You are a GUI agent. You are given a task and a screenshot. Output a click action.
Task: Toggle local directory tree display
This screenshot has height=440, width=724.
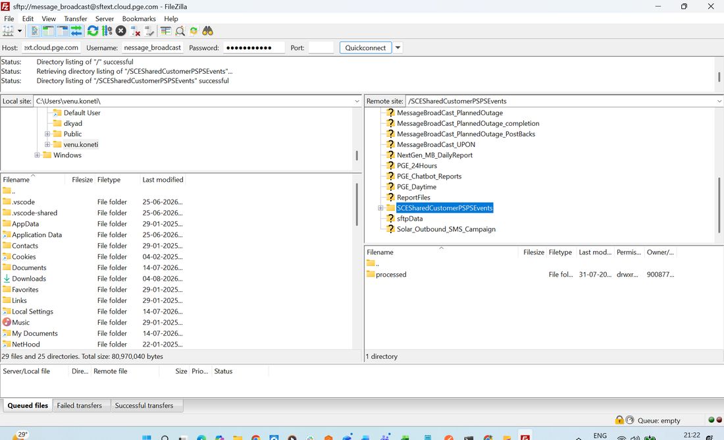(x=49, y=31)
